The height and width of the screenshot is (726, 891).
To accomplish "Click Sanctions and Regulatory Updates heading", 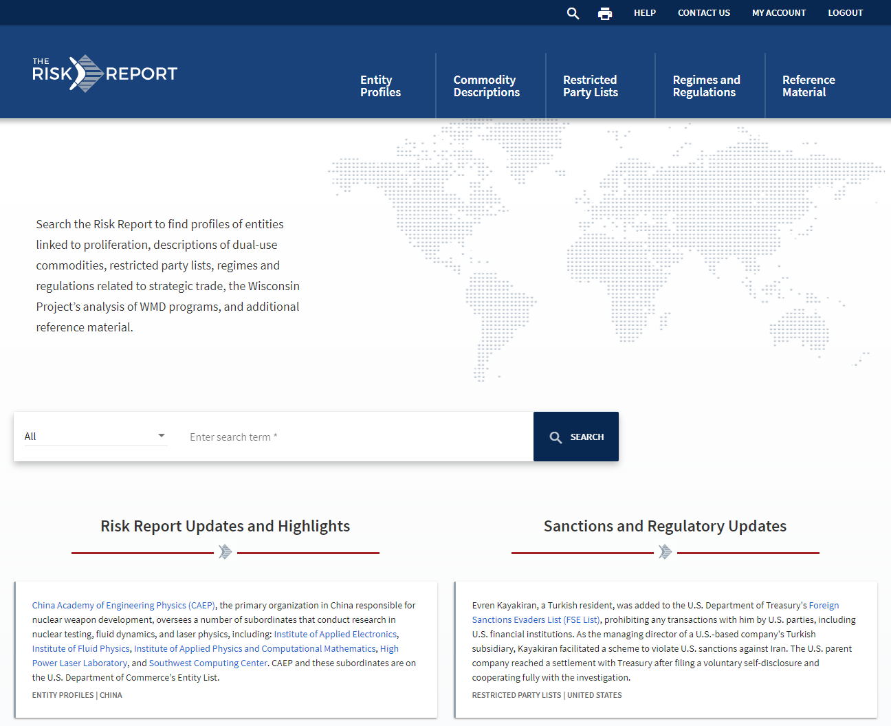I will (x=665, y=527).
